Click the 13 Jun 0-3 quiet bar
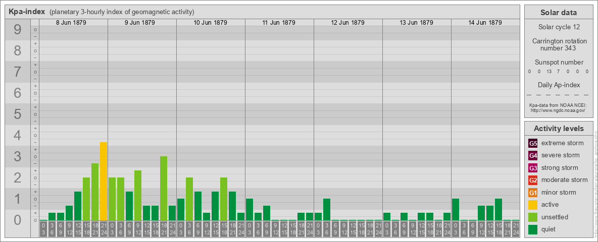598x242 pixels. click(x=387, y=216)
